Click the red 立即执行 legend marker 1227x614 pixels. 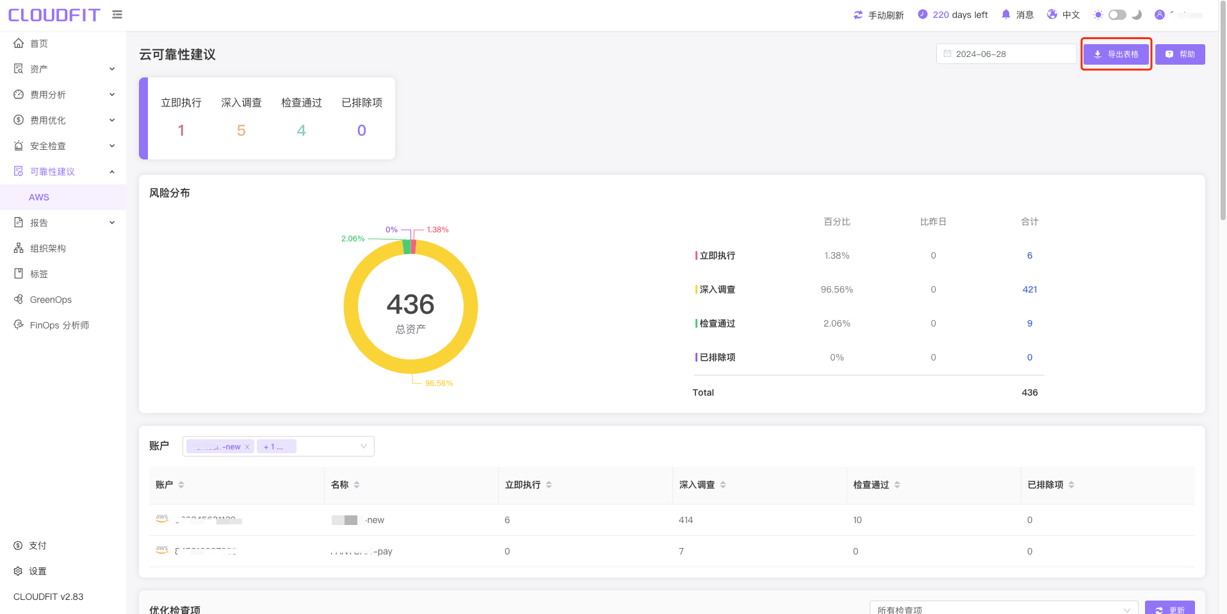coord(696,255)
